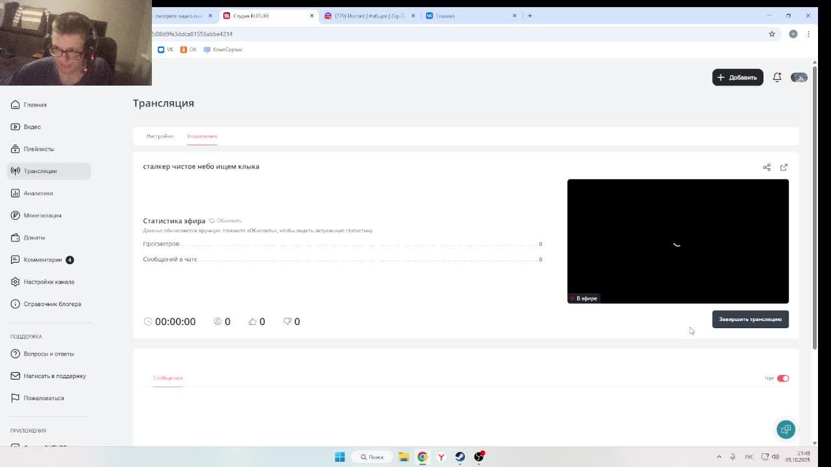This screenshot has width=831, height=467.
Task: Open Написать в поддержку link
Action: pos(55,376)
